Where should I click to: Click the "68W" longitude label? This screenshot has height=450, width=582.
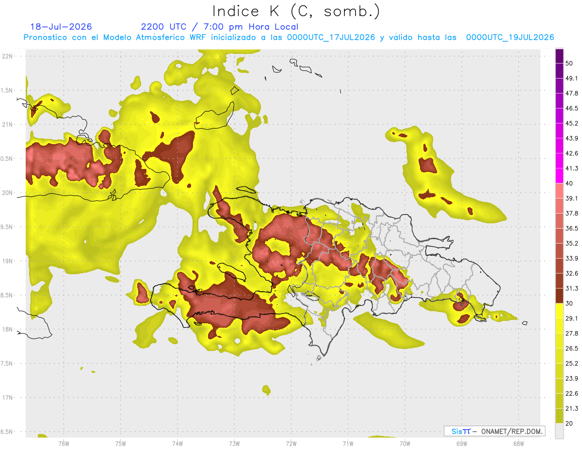(x=518, y=443)
